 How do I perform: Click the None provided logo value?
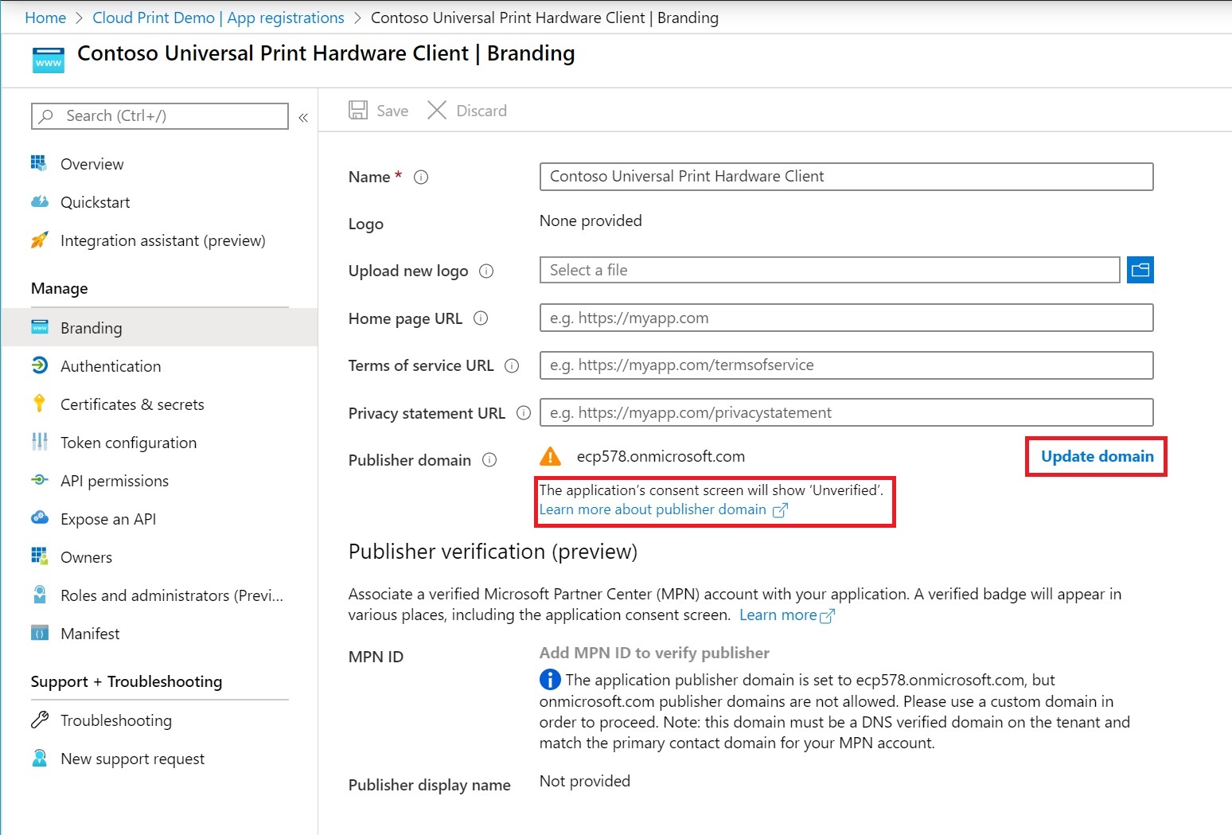click(591, 220)
